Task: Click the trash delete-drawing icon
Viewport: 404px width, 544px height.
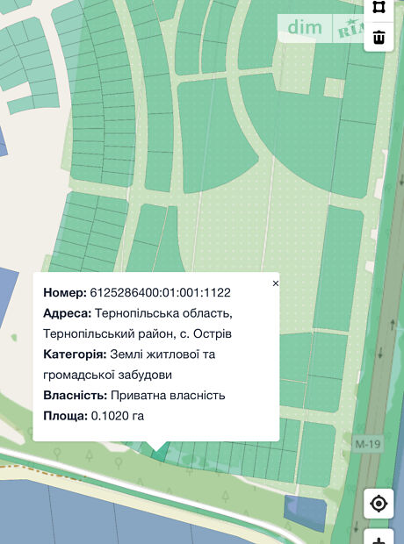Action: click(379, 37)
